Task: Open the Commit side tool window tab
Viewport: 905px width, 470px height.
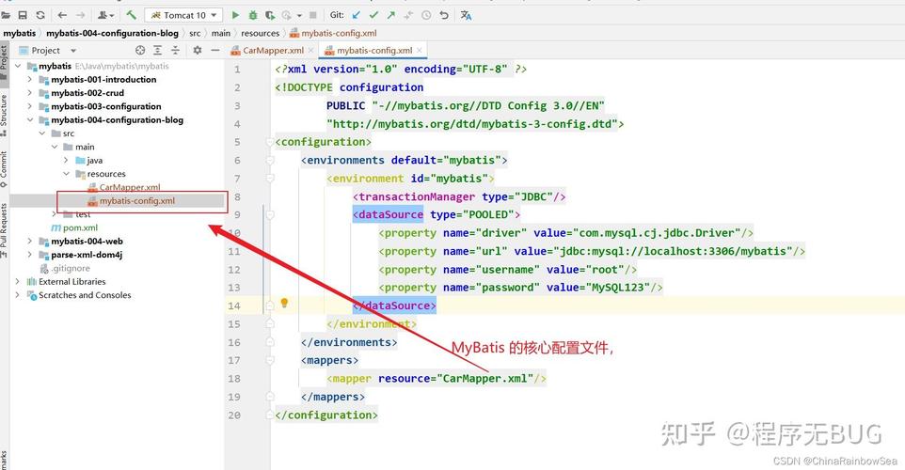Action: pyautogui.click(x=4, y=169)
